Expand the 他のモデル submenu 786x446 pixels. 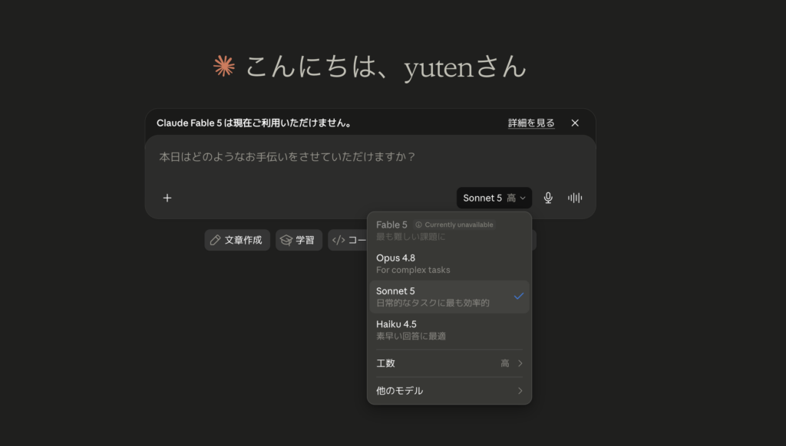(449, 390)
